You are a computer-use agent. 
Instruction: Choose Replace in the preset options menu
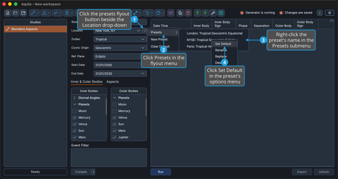224,56
